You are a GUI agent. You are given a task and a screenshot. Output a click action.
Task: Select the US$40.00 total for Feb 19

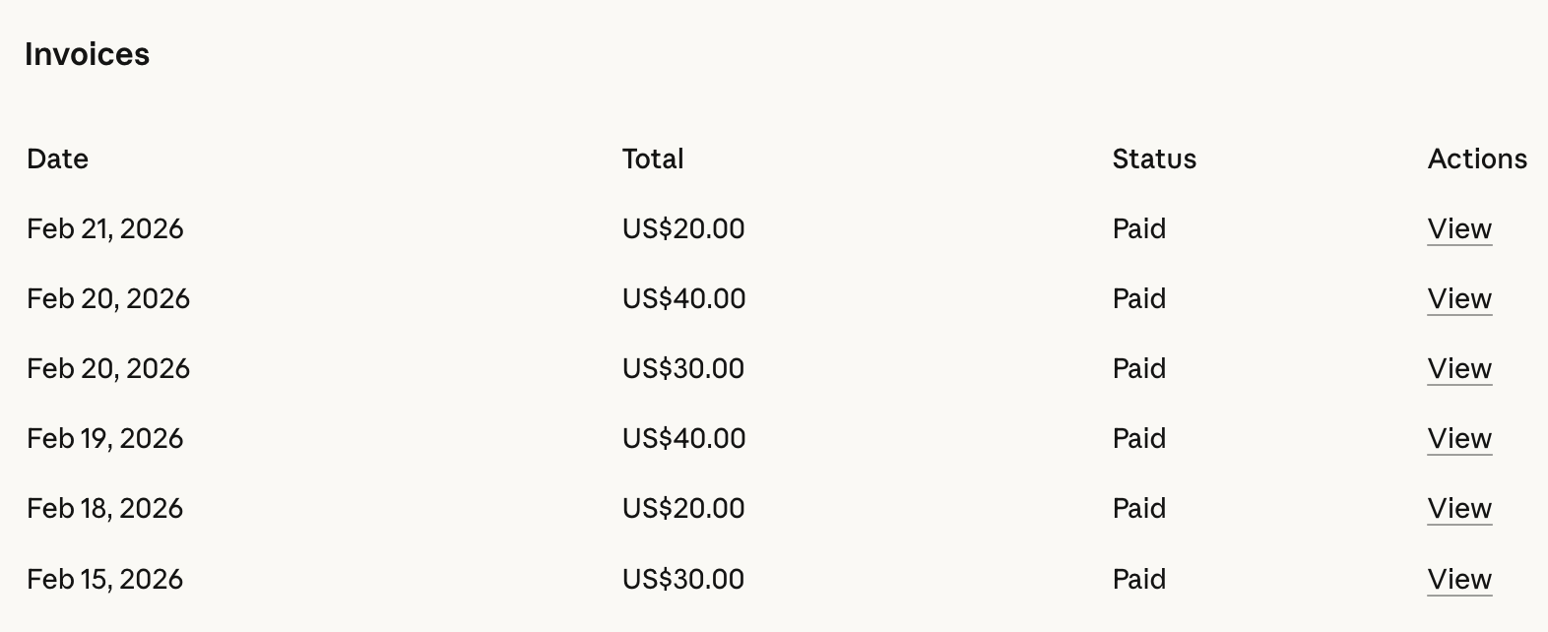[683, 438]
